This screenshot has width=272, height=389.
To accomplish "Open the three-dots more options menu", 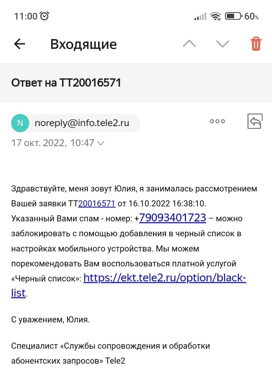I will (x=217, y=122).
